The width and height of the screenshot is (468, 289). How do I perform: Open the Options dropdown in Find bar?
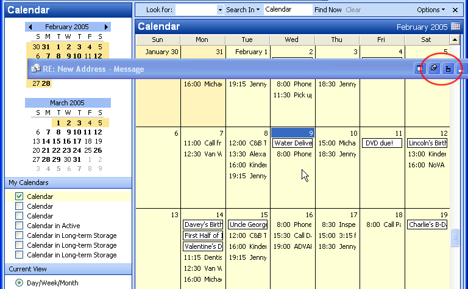pos(431,10)
